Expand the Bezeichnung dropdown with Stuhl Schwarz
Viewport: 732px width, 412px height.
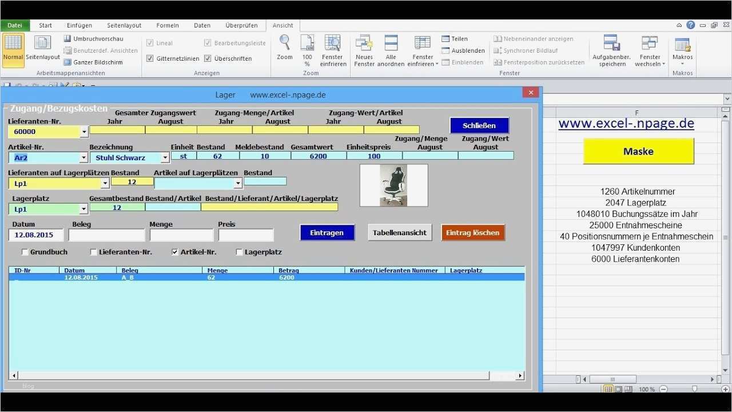(165, 157)
